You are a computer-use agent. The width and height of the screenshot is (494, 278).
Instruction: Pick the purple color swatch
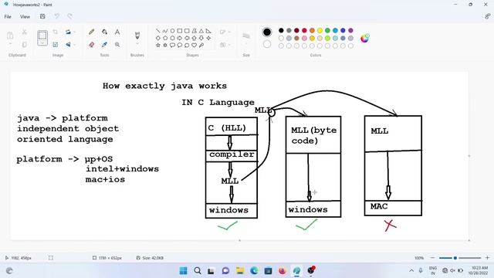tap(350, 31)
